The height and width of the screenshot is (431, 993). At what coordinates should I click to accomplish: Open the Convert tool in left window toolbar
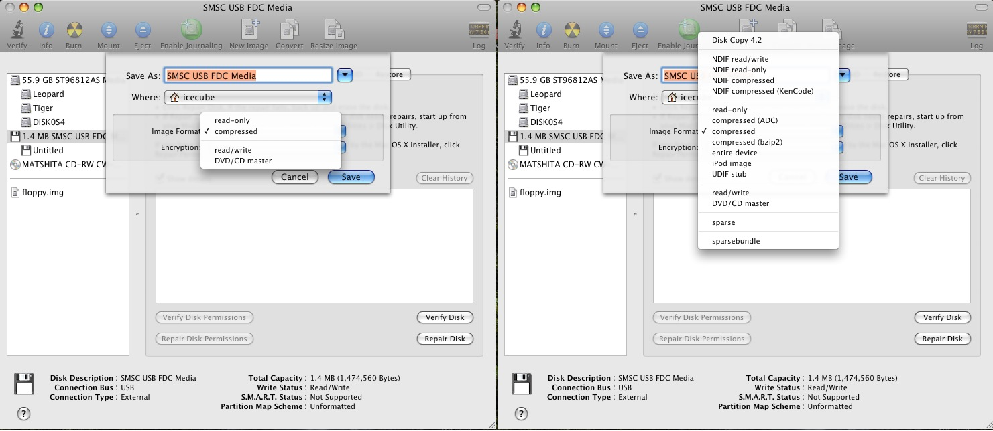[290, 30]
